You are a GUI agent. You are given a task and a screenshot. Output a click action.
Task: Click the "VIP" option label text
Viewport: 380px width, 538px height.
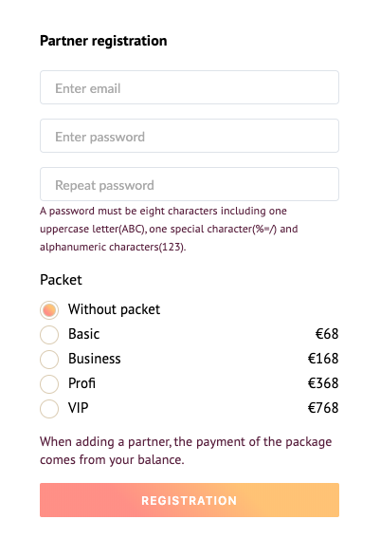coord(79,408)
